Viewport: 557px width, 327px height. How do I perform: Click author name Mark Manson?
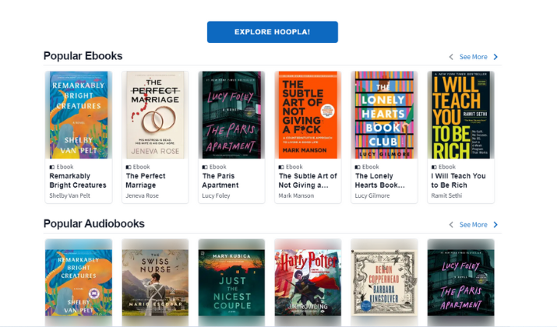296,195
